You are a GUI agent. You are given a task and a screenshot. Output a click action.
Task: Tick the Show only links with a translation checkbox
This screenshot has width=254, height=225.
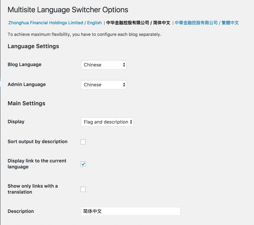pyautogui.click(x=83, y=189)
